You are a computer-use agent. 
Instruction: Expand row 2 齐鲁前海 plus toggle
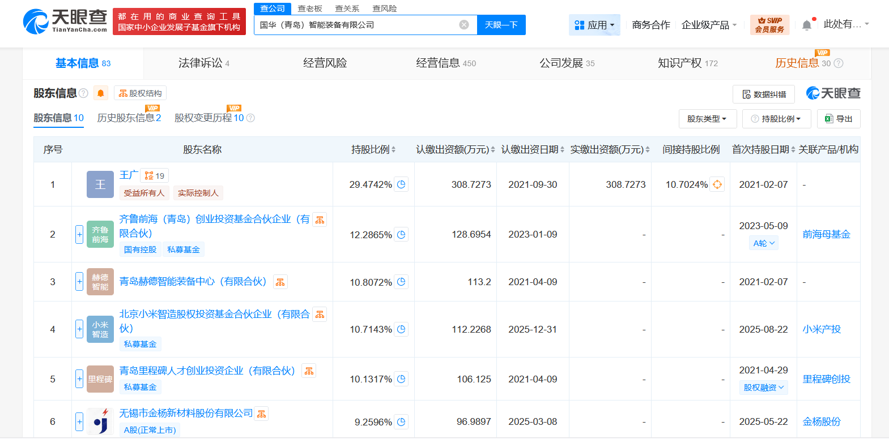coord(79,234)
